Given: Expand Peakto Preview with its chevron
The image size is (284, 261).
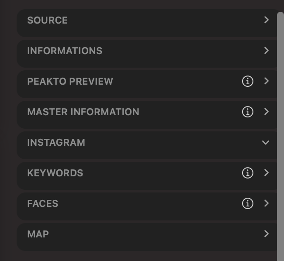Looking at the screenshot, I should coord(266,81).
